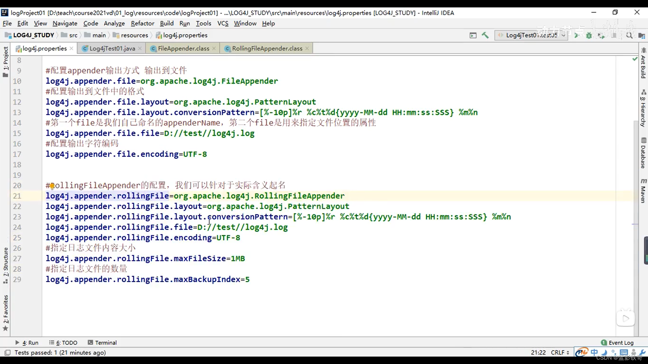The height and width of the screenshot is (364, 648).
Task: Click the Run with Coverage icon
Action: click(601, 35)
